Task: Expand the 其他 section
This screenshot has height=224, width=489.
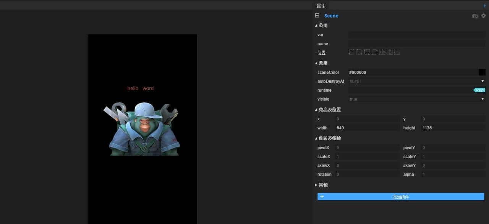Action: coord(321,185)
